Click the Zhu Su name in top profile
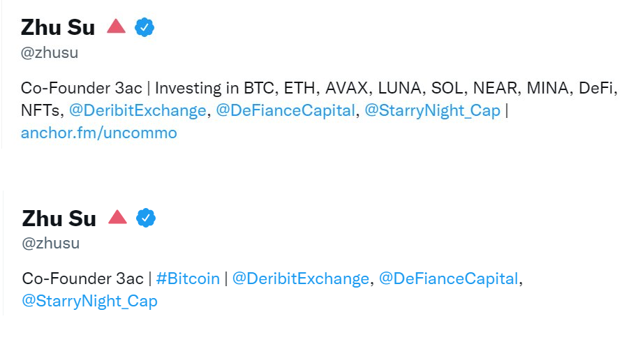The width and height of the screenshot is (638, 349). point(58,28)
